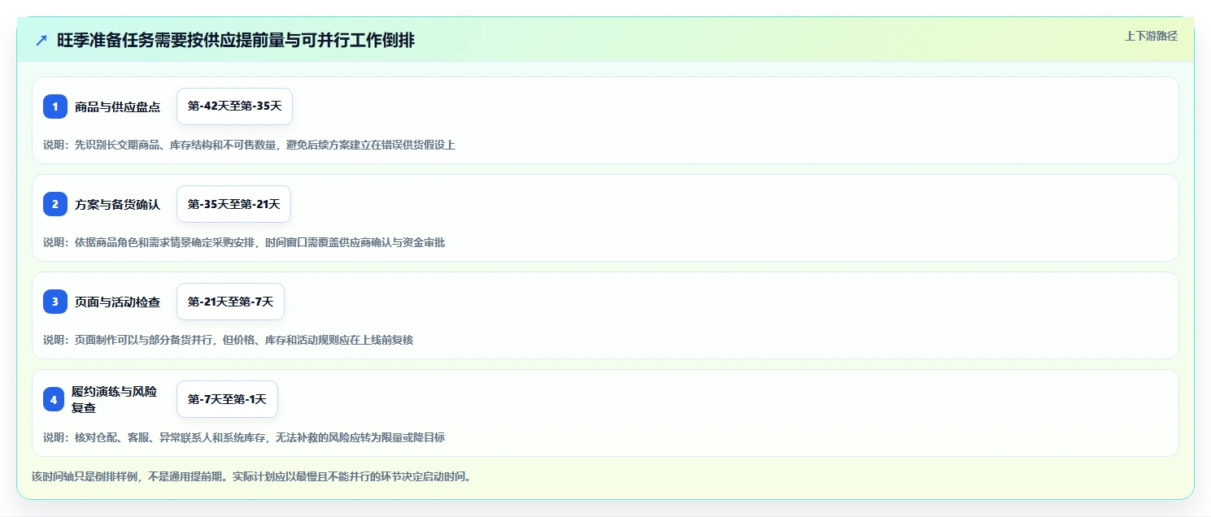Click the arrow icon beside the title
The height and width of the screenshot is (517, 1211).
tap(41, 41)
